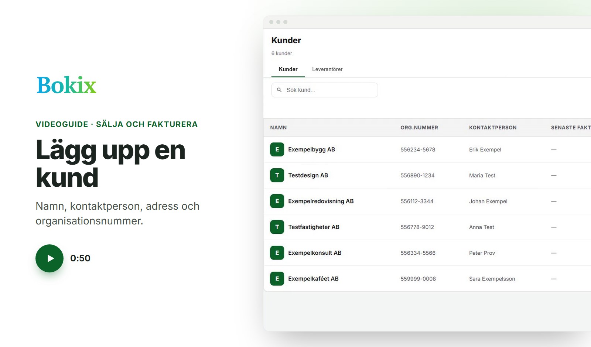Click the Bokix logo
This screenshot has height=347, width=591.
point(66,85)
